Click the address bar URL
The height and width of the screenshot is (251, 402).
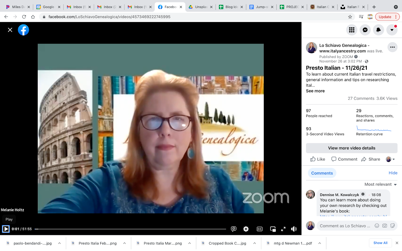109,17
